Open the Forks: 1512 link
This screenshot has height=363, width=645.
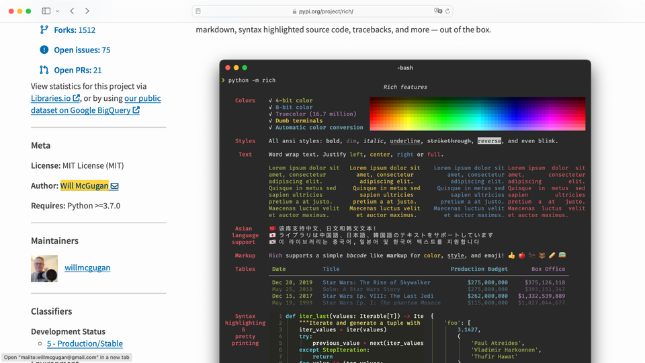[x=75, y=30]
